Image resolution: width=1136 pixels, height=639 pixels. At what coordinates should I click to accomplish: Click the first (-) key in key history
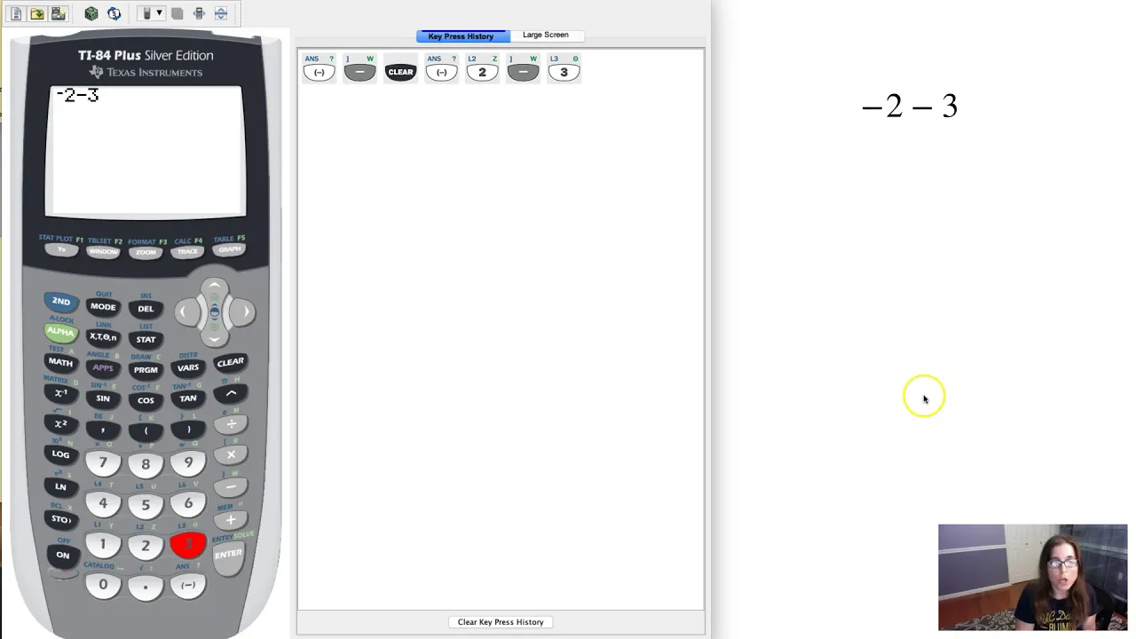click(x=319, y=72)
